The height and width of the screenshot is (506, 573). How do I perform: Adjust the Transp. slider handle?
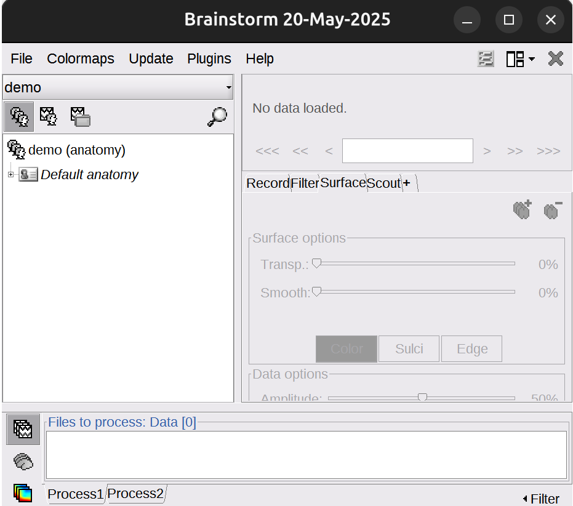(317, 263)
